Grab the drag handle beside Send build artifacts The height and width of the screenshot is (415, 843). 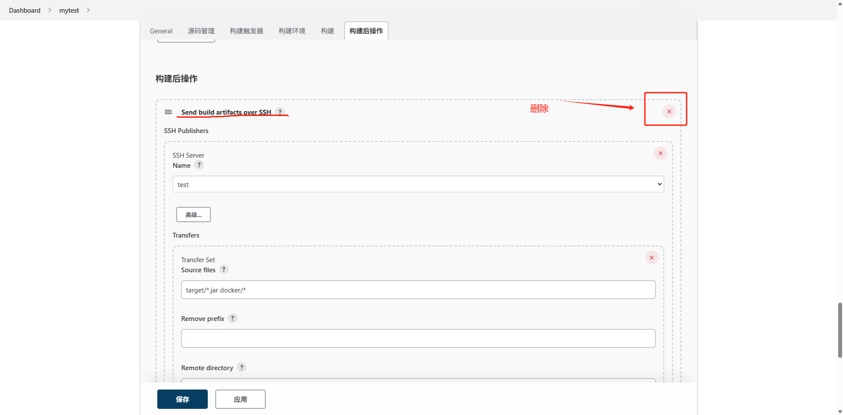168,112
